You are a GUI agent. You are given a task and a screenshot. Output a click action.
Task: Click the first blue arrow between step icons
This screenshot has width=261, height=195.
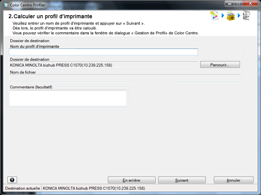pos(223,16)
